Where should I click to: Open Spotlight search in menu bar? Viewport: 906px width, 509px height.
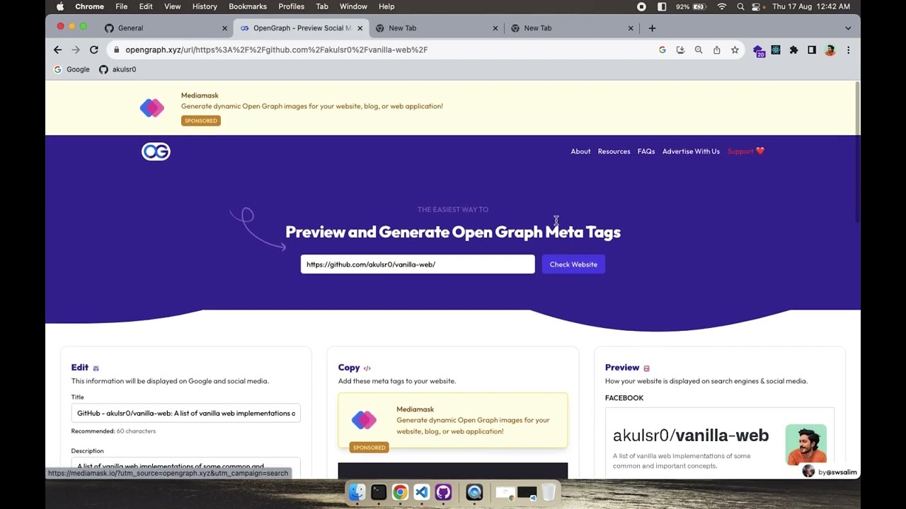point(740,6)
